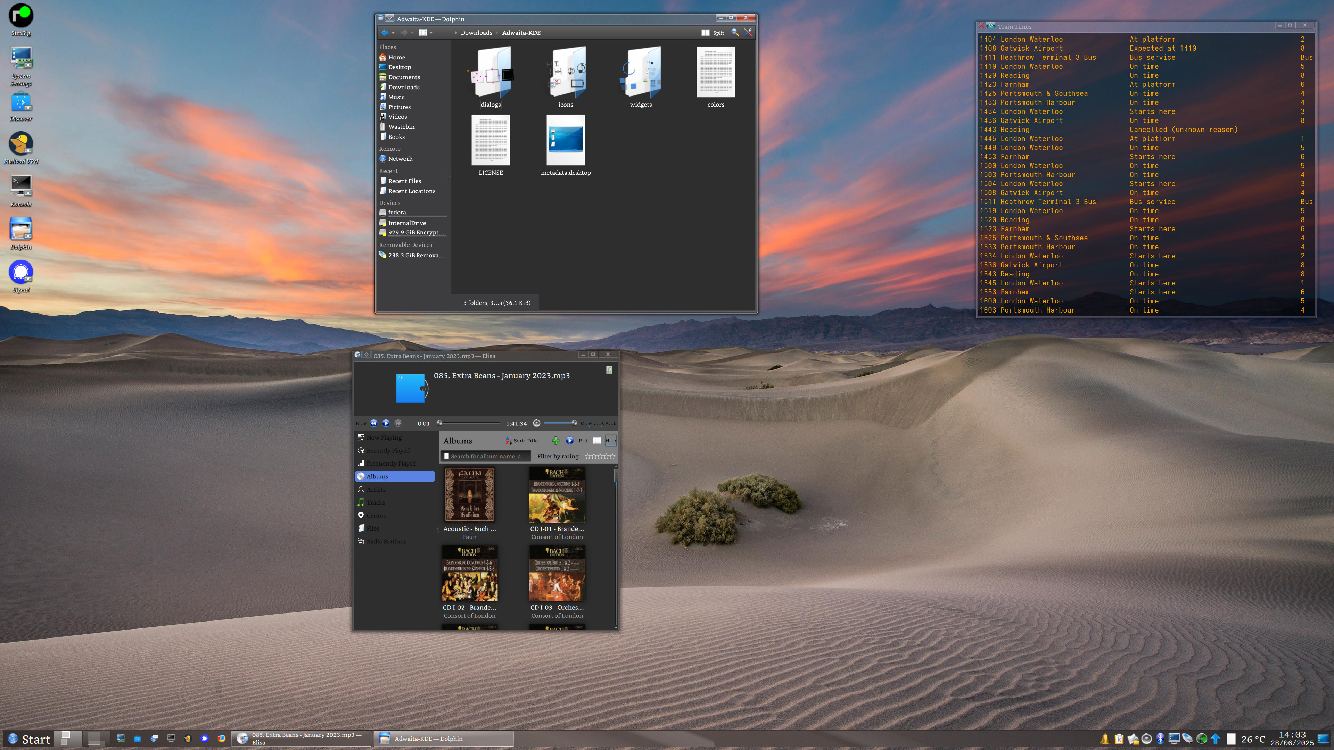
Task: Mute audio with Elisa speaker icon
Action: click(536, 423)
